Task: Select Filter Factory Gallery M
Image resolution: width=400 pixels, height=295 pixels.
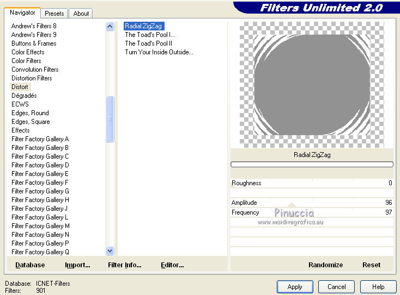Action: (x=40, y=225)
